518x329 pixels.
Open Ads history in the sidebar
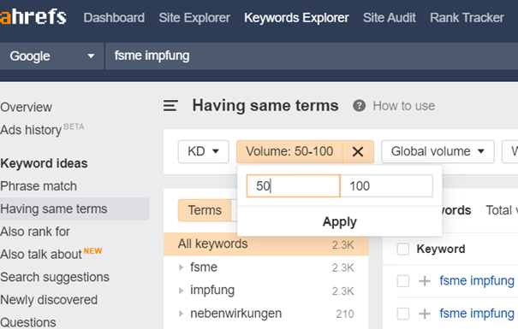pyautogui.click(x=31, y=130)
